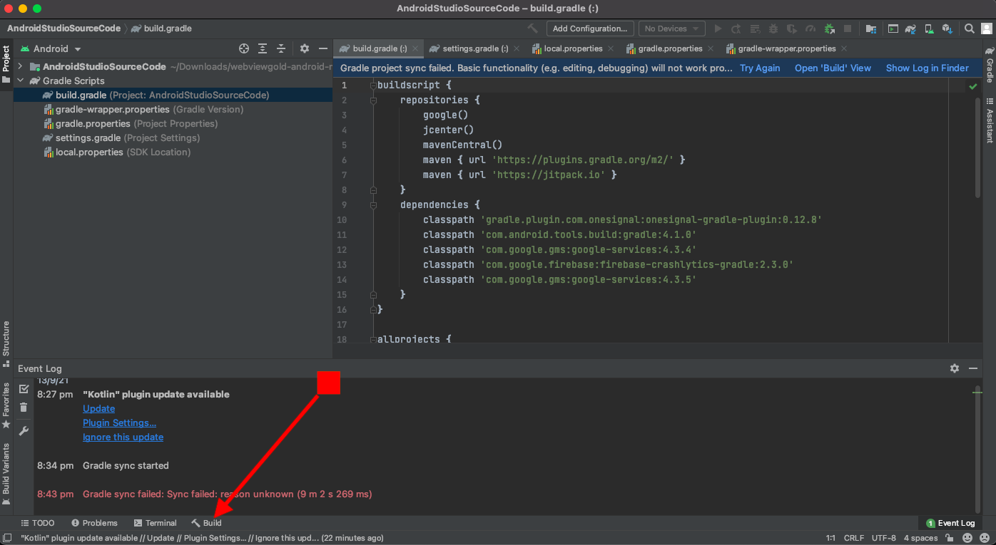This screenshot has height=545, width=996.
Task: Click Show Log in Finder link
Action: [927, 68]
